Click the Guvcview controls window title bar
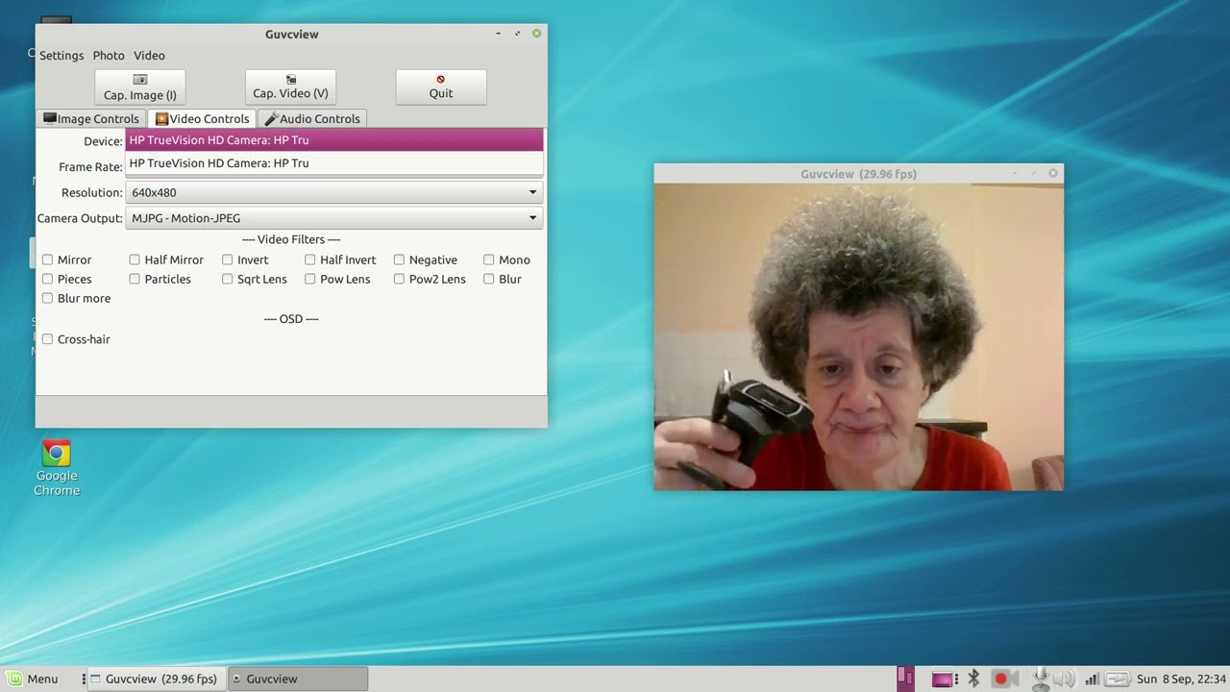 coord(291,35)
